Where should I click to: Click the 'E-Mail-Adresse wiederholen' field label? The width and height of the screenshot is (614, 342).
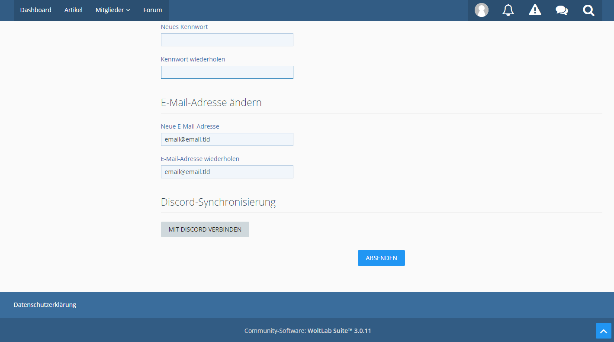[x=200, y=159]
